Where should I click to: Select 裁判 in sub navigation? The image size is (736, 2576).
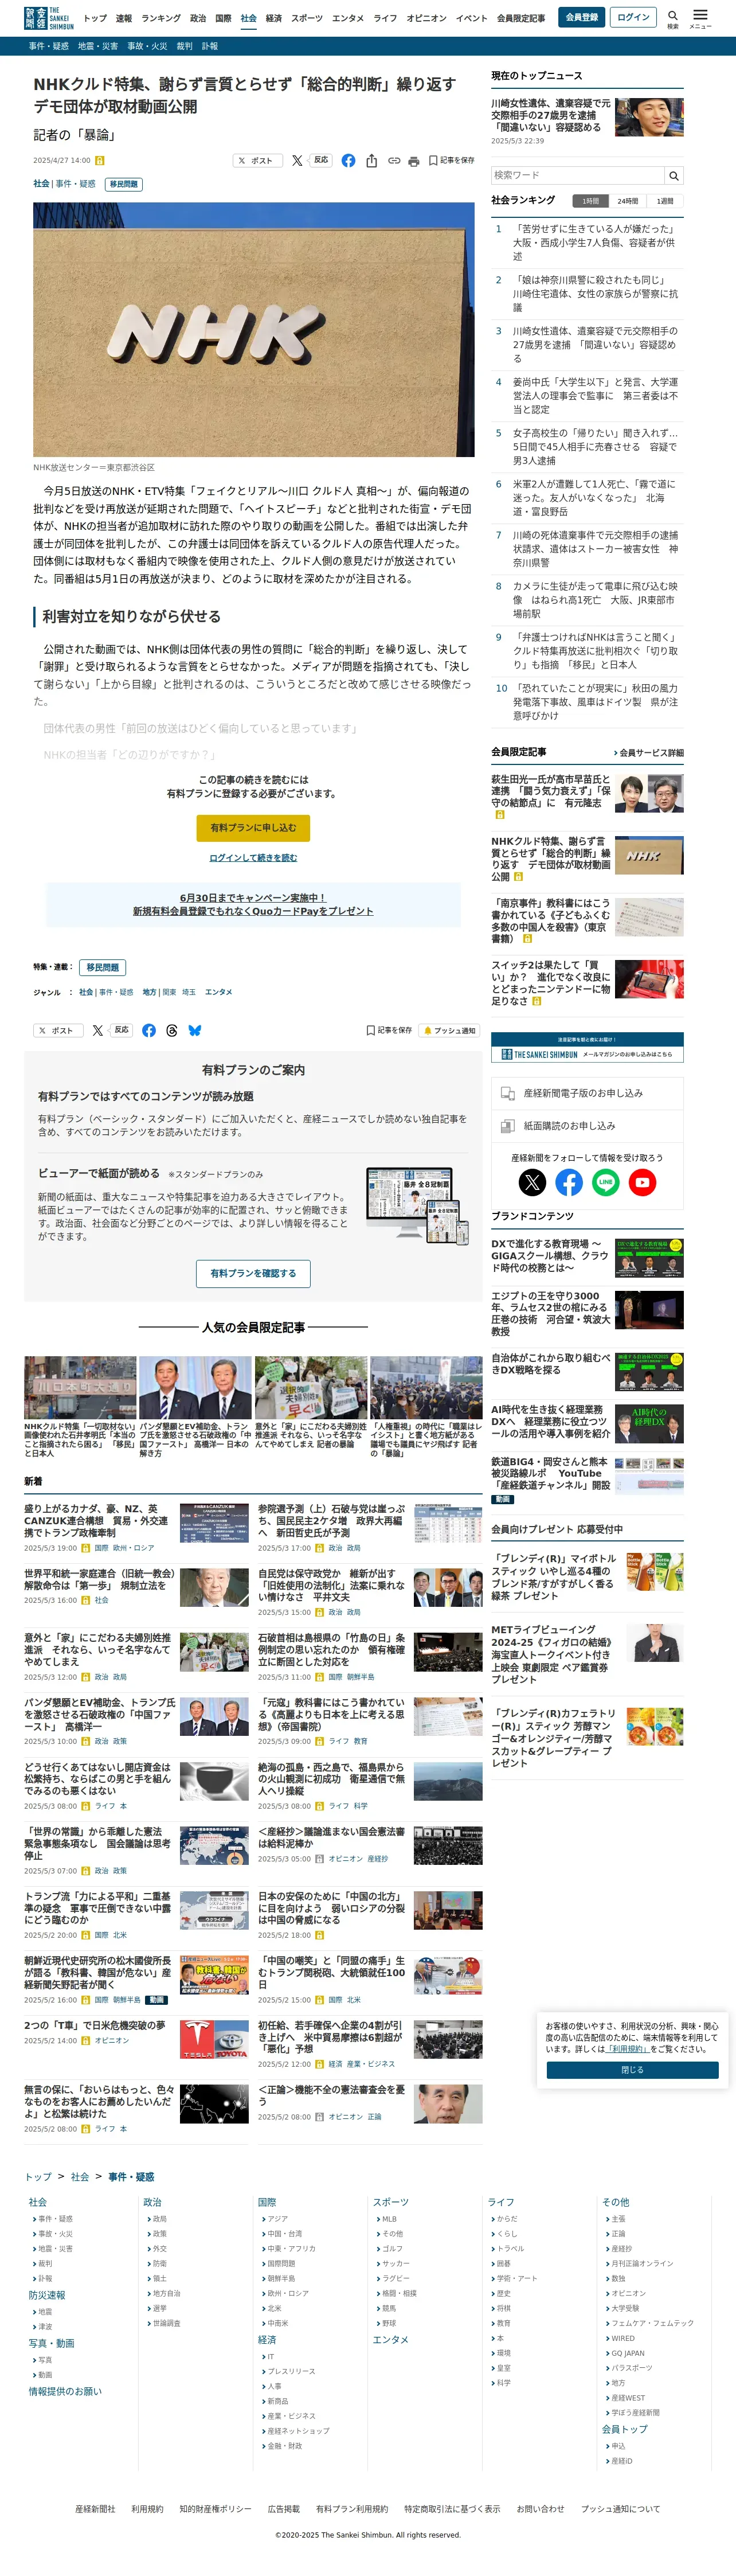184,46
